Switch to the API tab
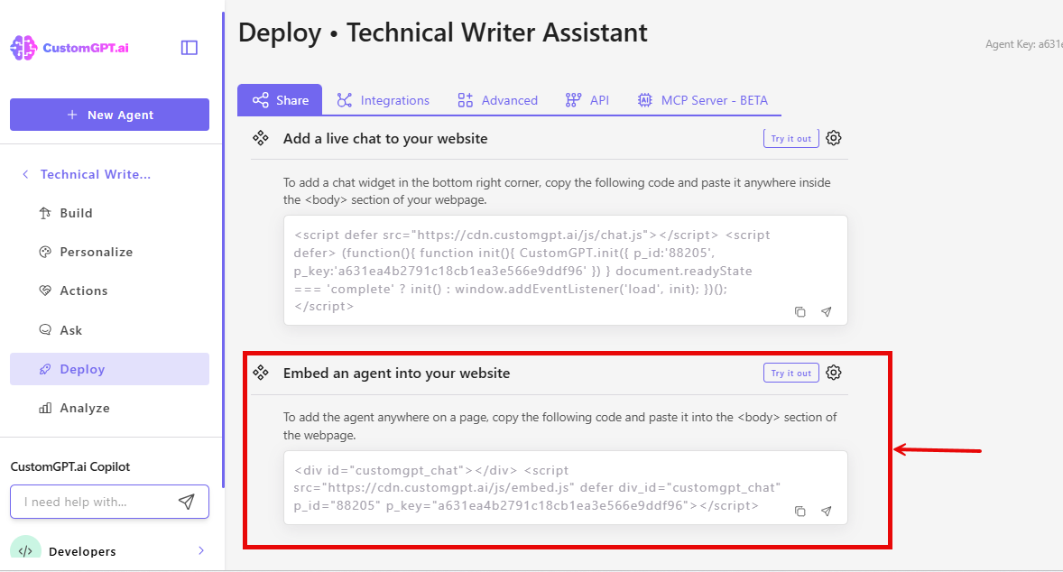 (587, 100)
